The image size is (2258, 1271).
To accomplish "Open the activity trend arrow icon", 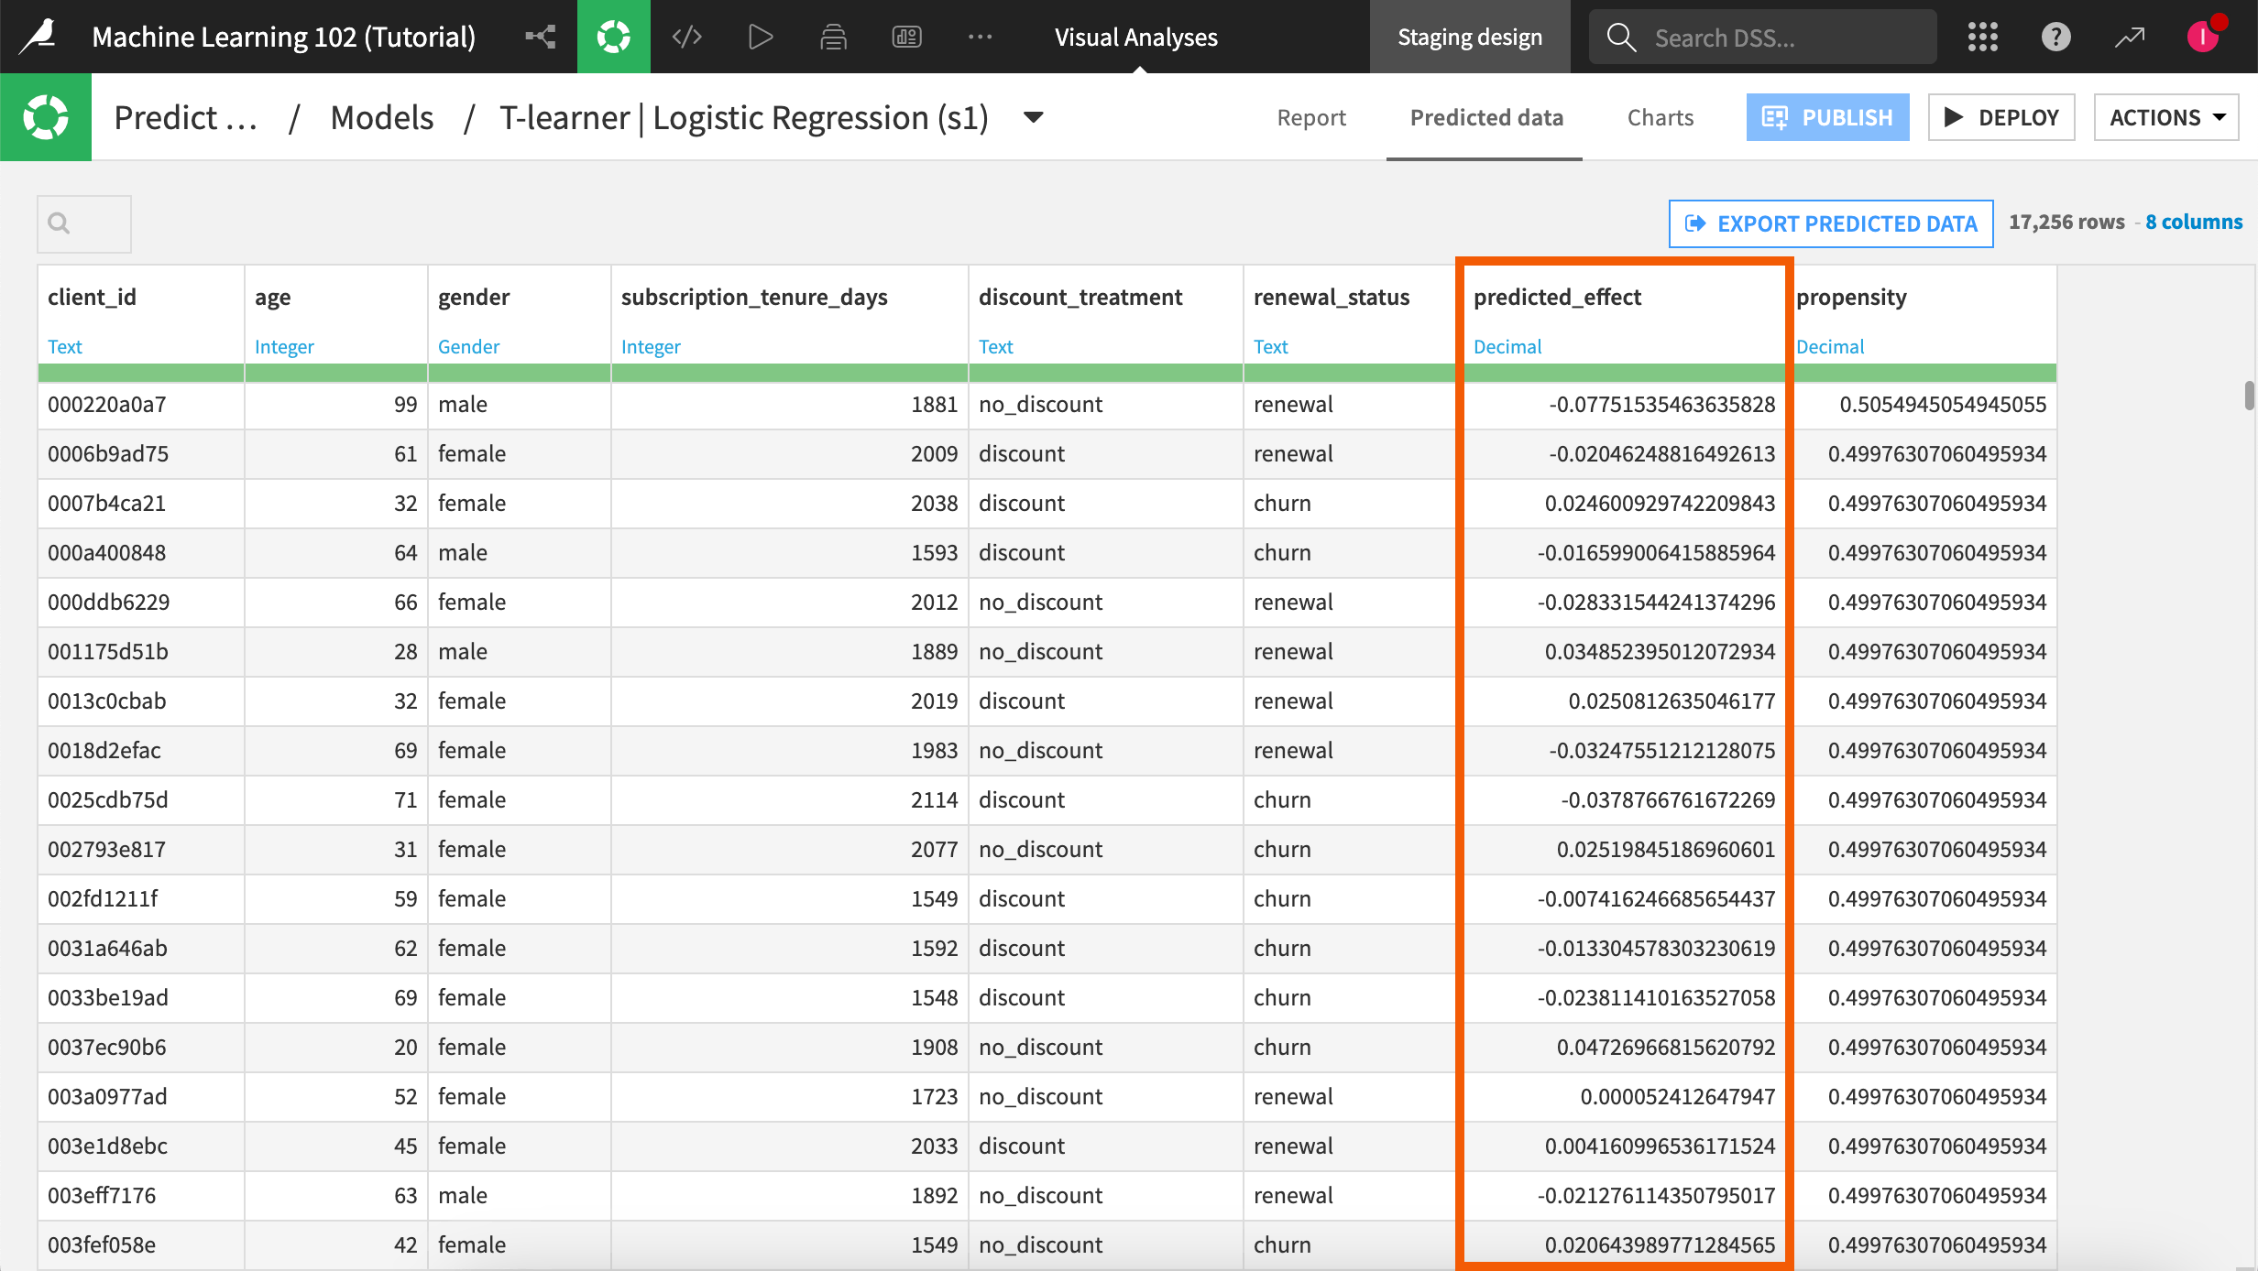I will tap(2129, 37).
